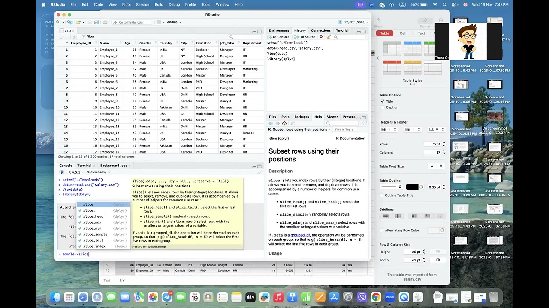
Task: Open RStudio icon in the Dock
Action: (x=97, y=297)
